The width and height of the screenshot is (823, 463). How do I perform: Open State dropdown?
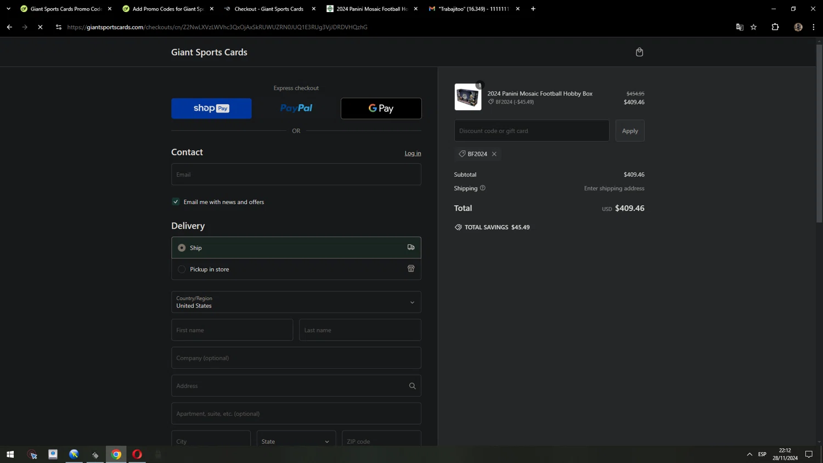[296, 441]
